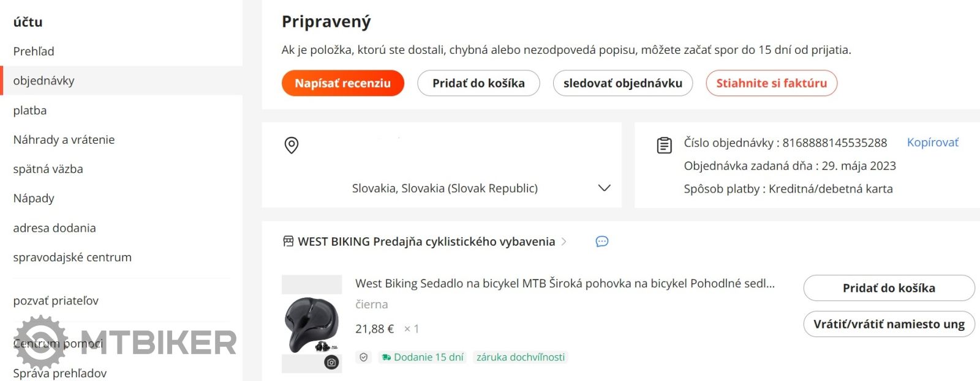Copy order number with Kopírovať link
Image resolution: width=980 pixels, height=381 pixels.
tap(933, 142)
